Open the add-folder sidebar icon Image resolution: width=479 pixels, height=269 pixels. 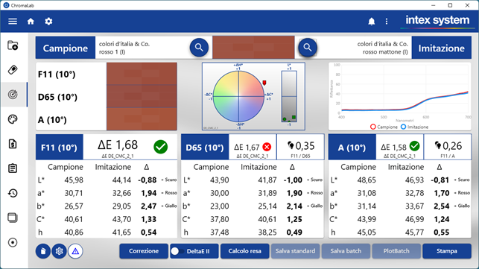(x=13, y=45)
